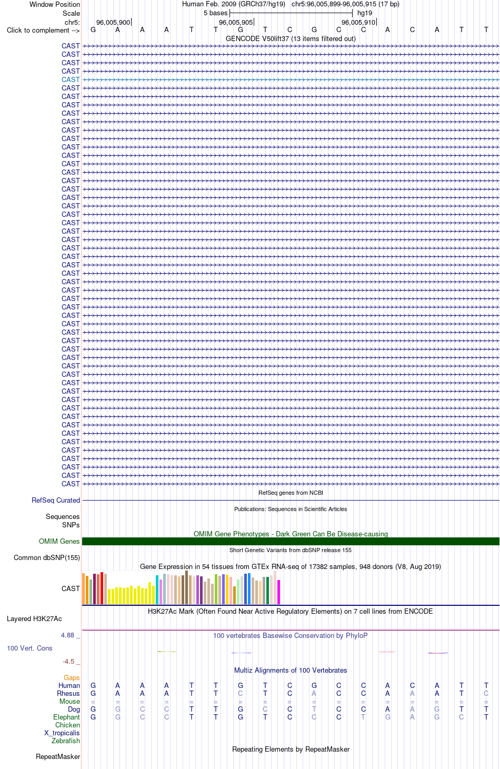Click the Sequences track label
This screenshot has height=769, width=500.
63,517
